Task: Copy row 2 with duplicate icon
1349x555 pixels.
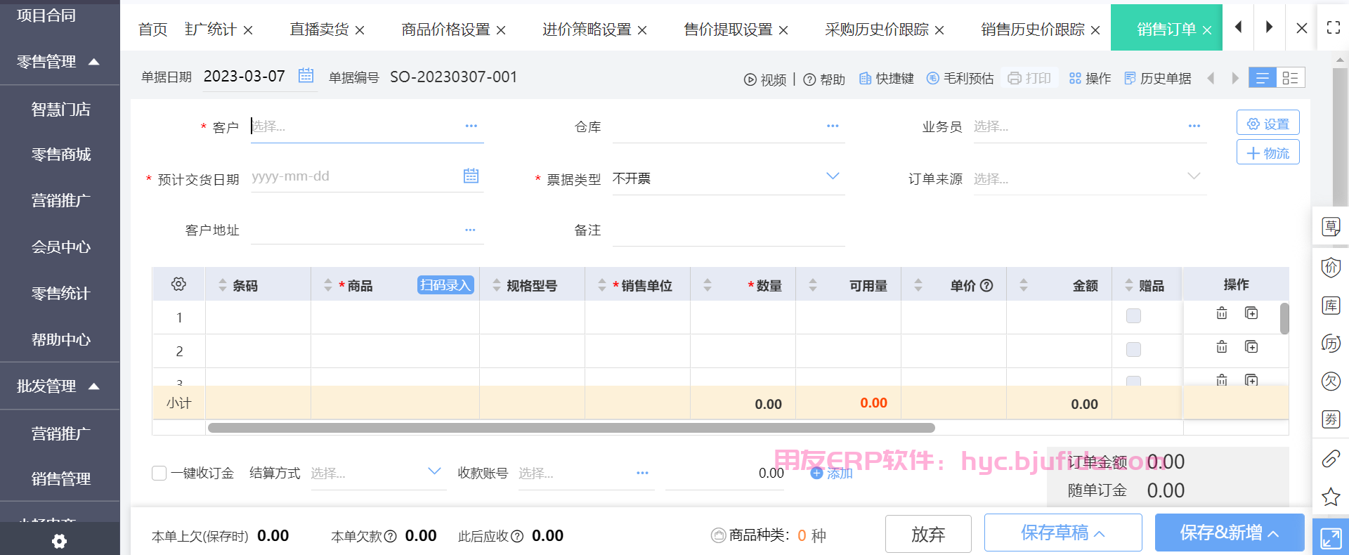Action: [x=1251, y=347]
